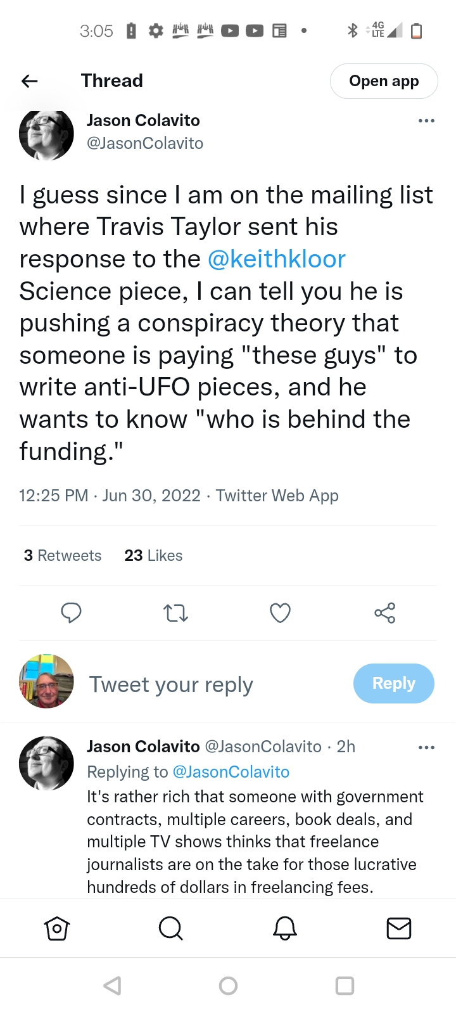Like the tweet with heart icon
The image size is (456, 1014).
point(280,613)
